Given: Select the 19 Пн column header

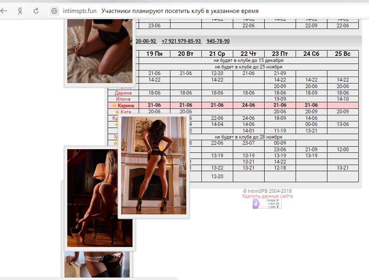Looking at the screenshot, I should click(x=154, y=54).
